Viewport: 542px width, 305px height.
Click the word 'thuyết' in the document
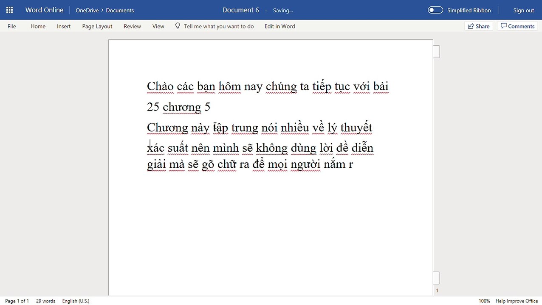point(356,128)
